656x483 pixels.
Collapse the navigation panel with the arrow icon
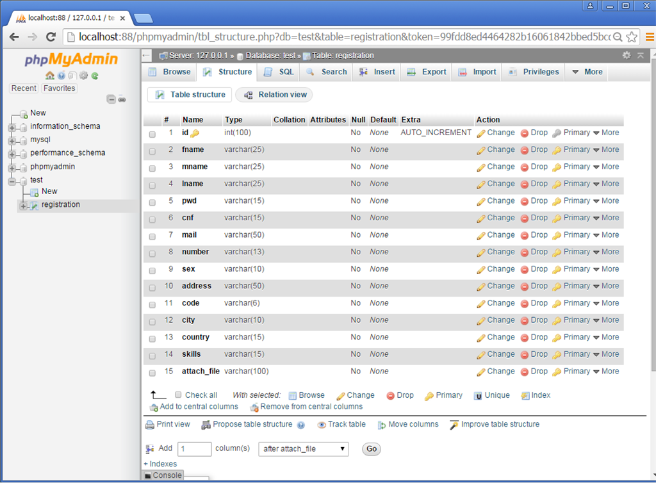pyautogui.click(x=145, y=55)
